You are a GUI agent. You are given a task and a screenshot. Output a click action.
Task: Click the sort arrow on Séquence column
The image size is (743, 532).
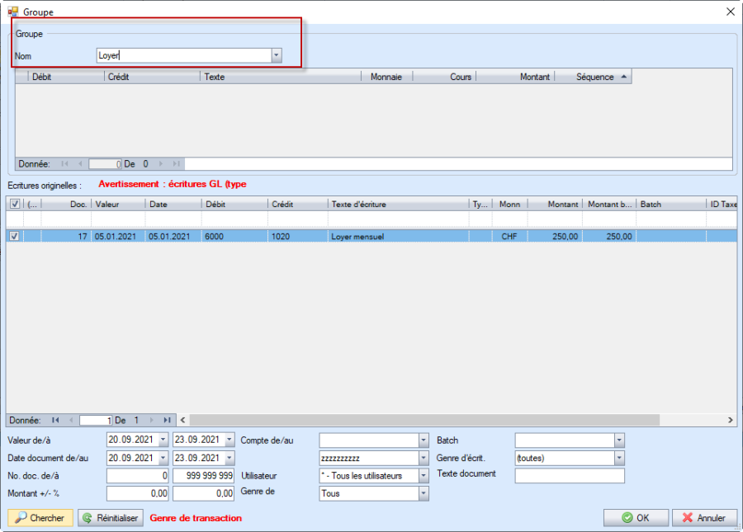(623, 77)
